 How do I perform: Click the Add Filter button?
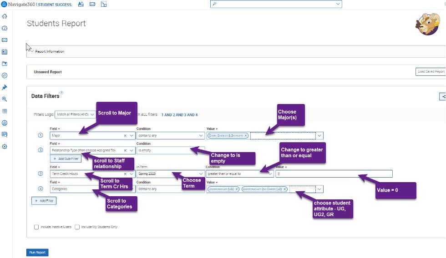[44, 200]
